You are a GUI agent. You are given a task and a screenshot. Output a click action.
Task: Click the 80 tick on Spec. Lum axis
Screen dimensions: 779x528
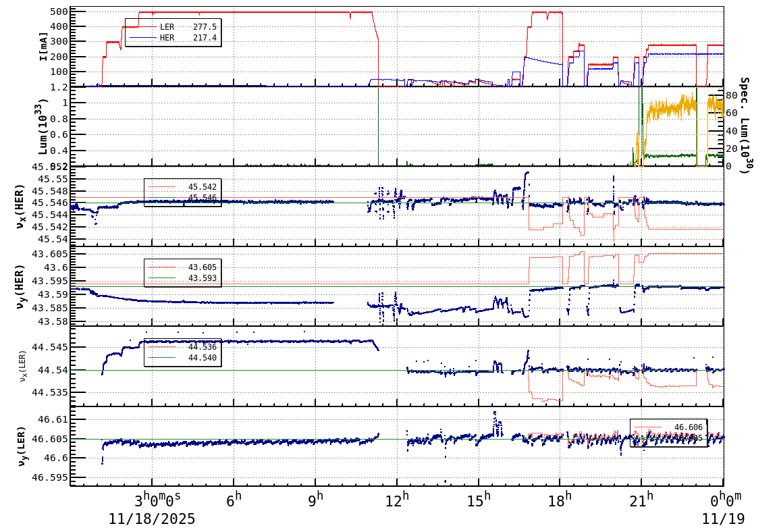click(x=731, y=95)
